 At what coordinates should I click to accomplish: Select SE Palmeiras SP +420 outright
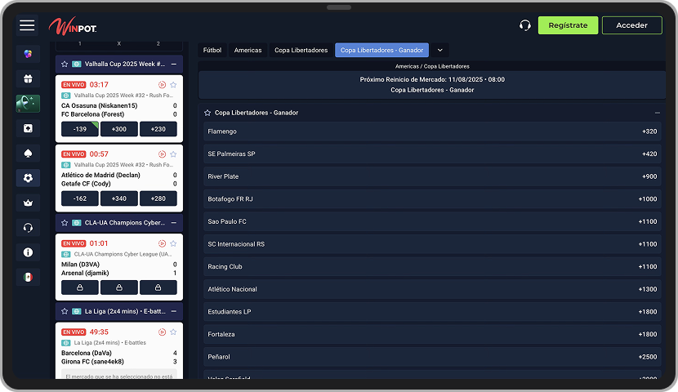pyautogui.click(x=432, y=154)
